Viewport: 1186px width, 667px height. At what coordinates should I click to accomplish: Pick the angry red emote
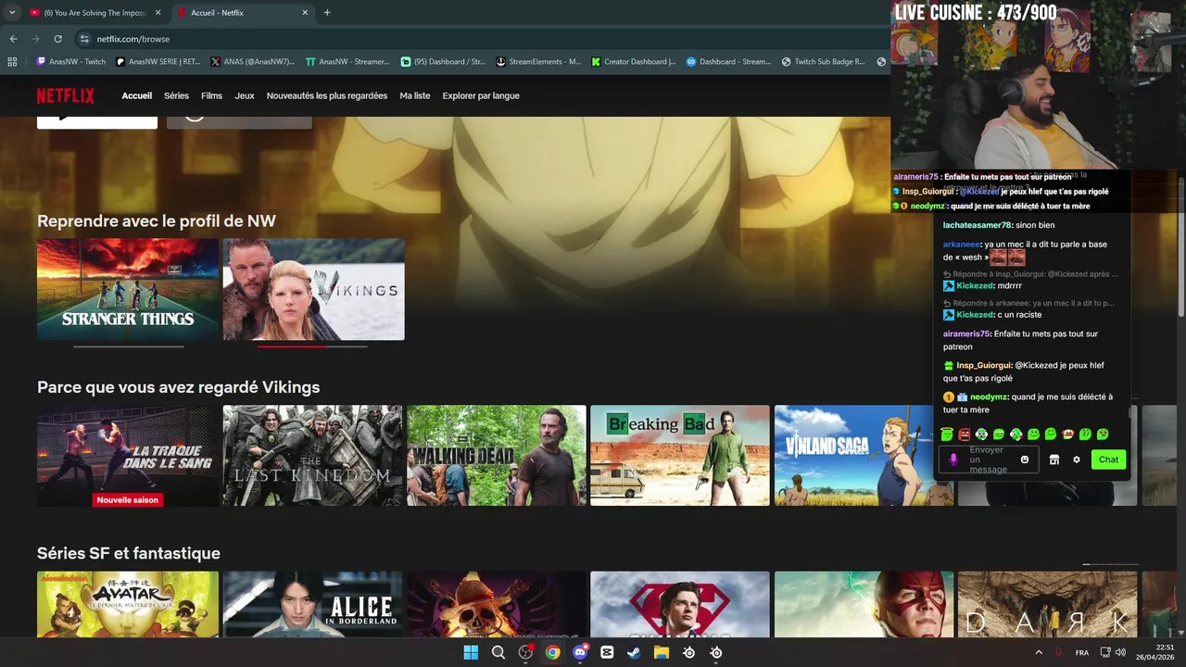tap(964, 434)
